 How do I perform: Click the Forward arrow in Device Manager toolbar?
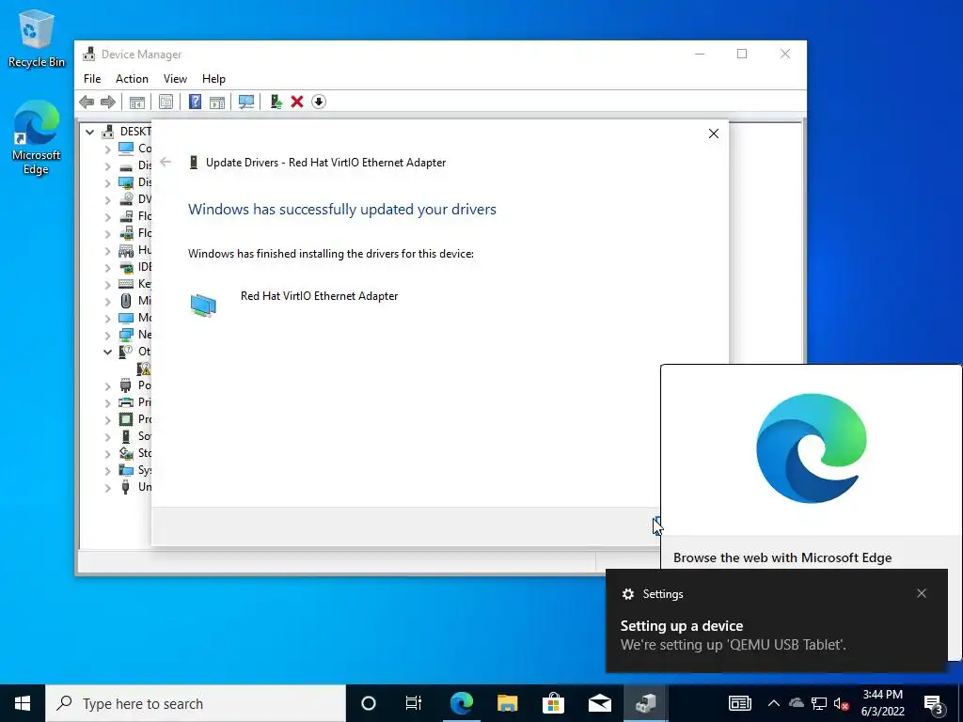click(107, 102)
